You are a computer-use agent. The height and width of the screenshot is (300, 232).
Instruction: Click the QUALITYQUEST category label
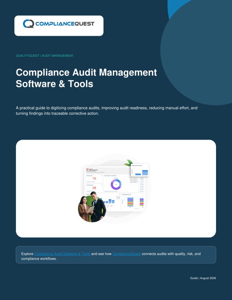pos(28,56)
